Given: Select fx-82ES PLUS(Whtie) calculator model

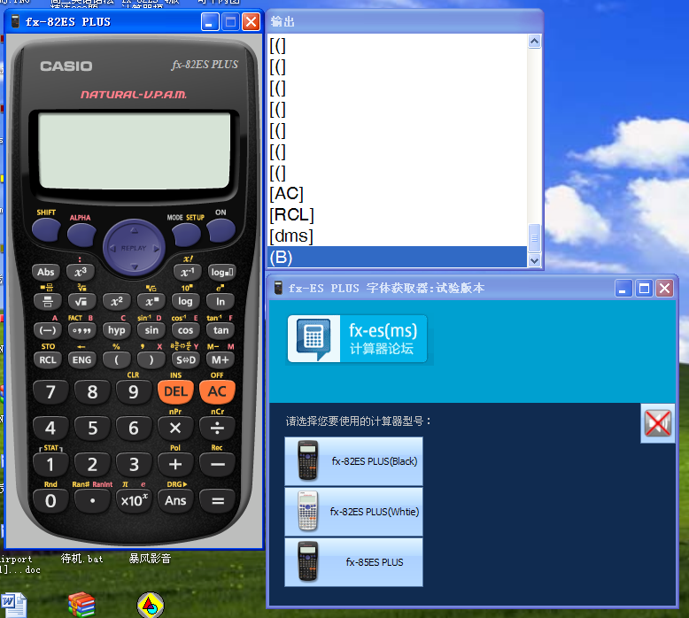Looking at the screenshot, I should coord(353,512).
